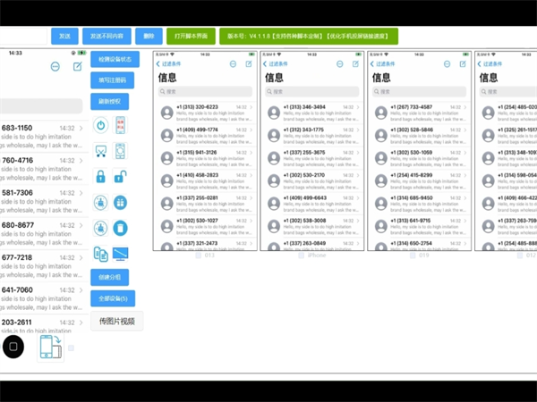This screenshot has width=537, height=402.
Task: Open script panel via 打开脚本界面
Action: (x=190, y=37)
